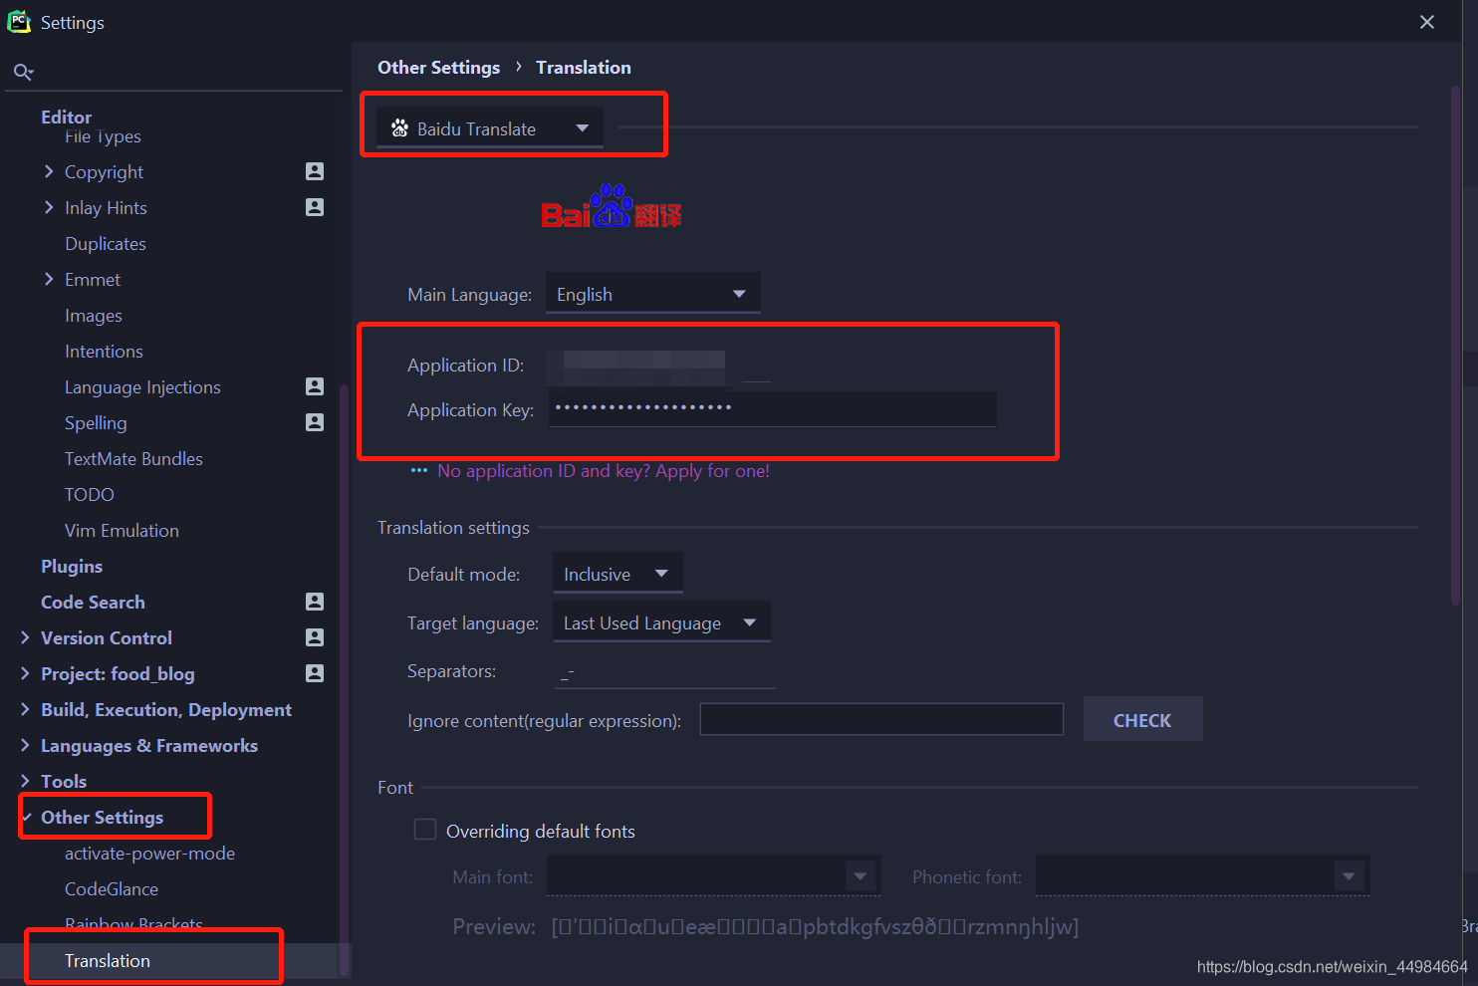
Task: Open 'No application ID and key? Apply' link
Action: pos(604,470)
